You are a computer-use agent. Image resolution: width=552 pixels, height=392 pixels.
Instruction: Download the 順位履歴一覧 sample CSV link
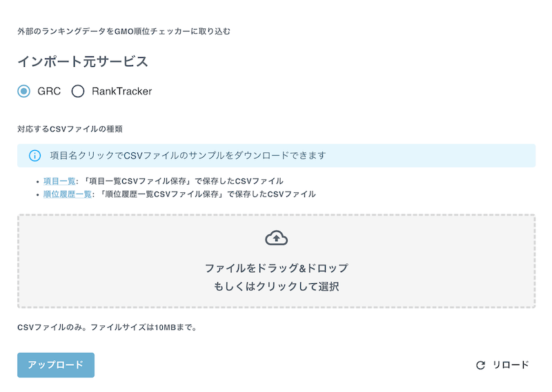(67, 194)
